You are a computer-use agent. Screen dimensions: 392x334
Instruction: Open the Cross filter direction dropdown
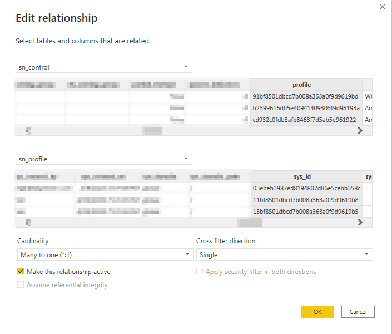click(x=285, y=254)
